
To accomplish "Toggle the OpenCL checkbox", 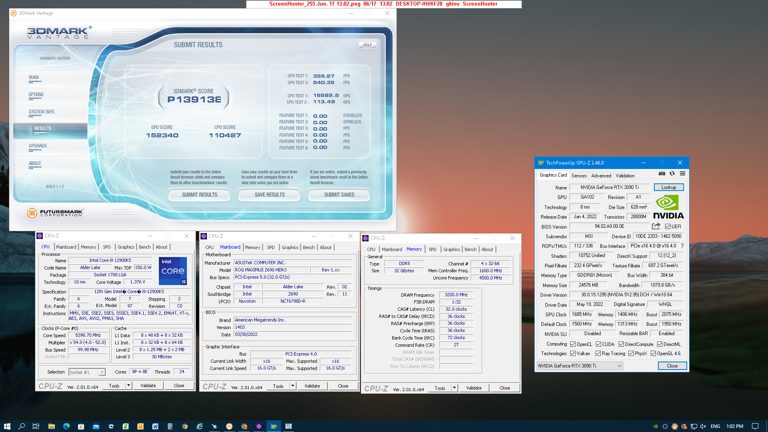I will 573,344.
